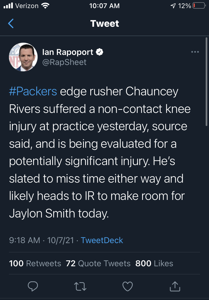Tap the battery status icon
This screenshot has height=300, width=209.
[x=199, y=6]
